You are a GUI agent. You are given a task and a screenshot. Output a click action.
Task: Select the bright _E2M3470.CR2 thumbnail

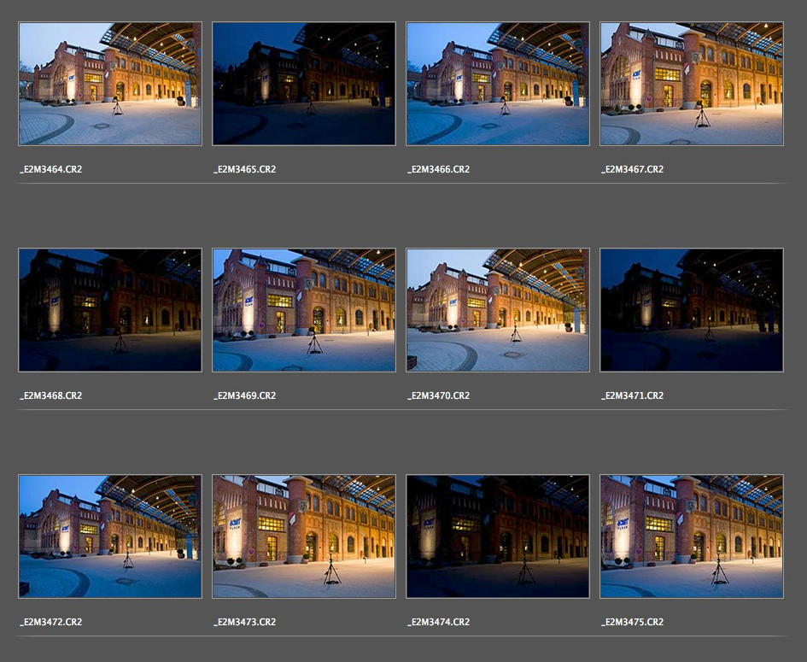(498, 310)
